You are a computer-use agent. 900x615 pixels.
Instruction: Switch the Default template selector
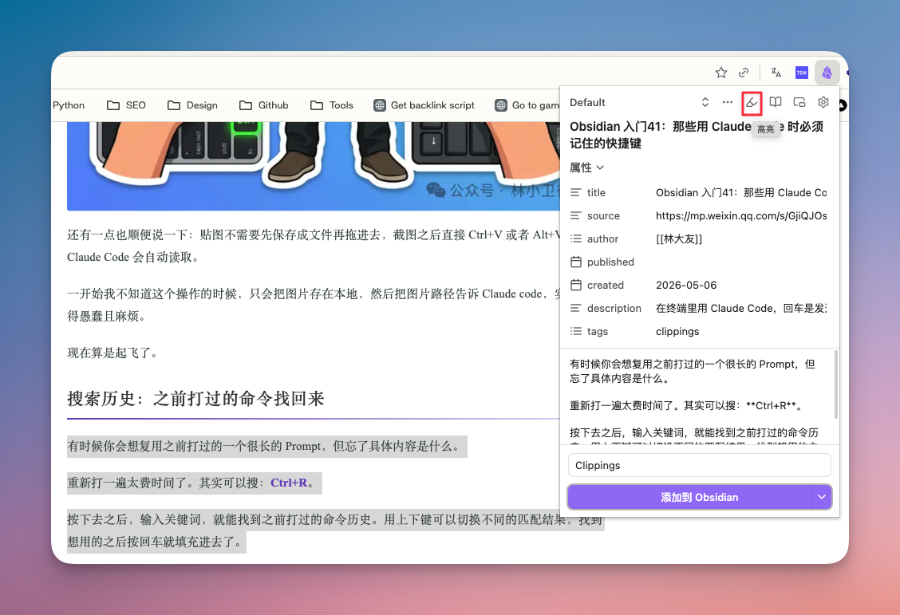point(639,102)
